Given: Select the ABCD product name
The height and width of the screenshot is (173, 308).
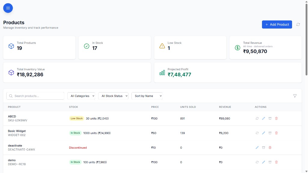Looking at the screenshot, I should 12,116.
